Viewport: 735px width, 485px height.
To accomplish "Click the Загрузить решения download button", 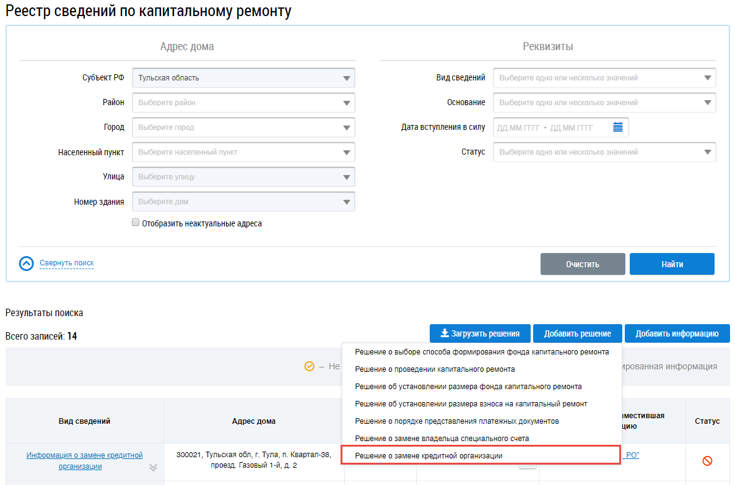I will coord(480,334).
